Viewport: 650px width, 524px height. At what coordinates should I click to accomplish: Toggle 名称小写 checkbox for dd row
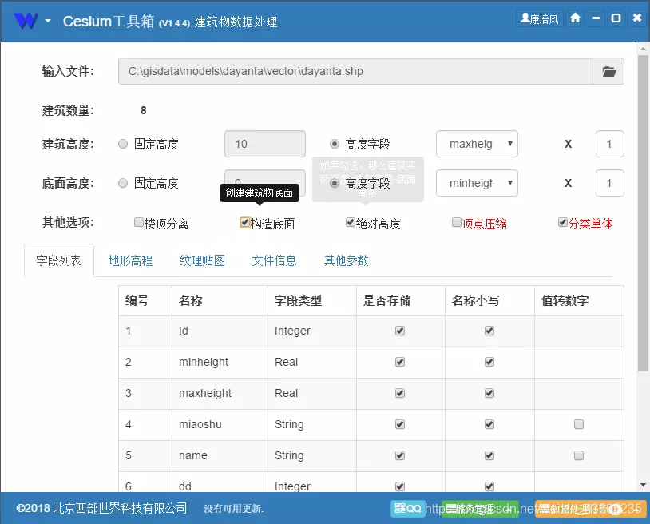click(x=489, y=486)
